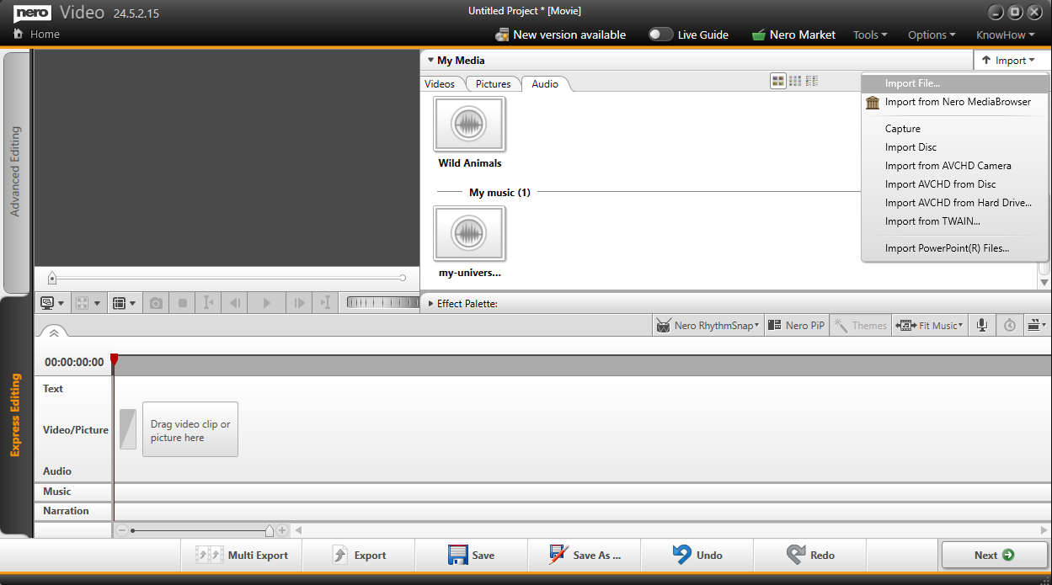Jump to end of clip
This screenshot has height=585, width=1052.
click(325, 303)
